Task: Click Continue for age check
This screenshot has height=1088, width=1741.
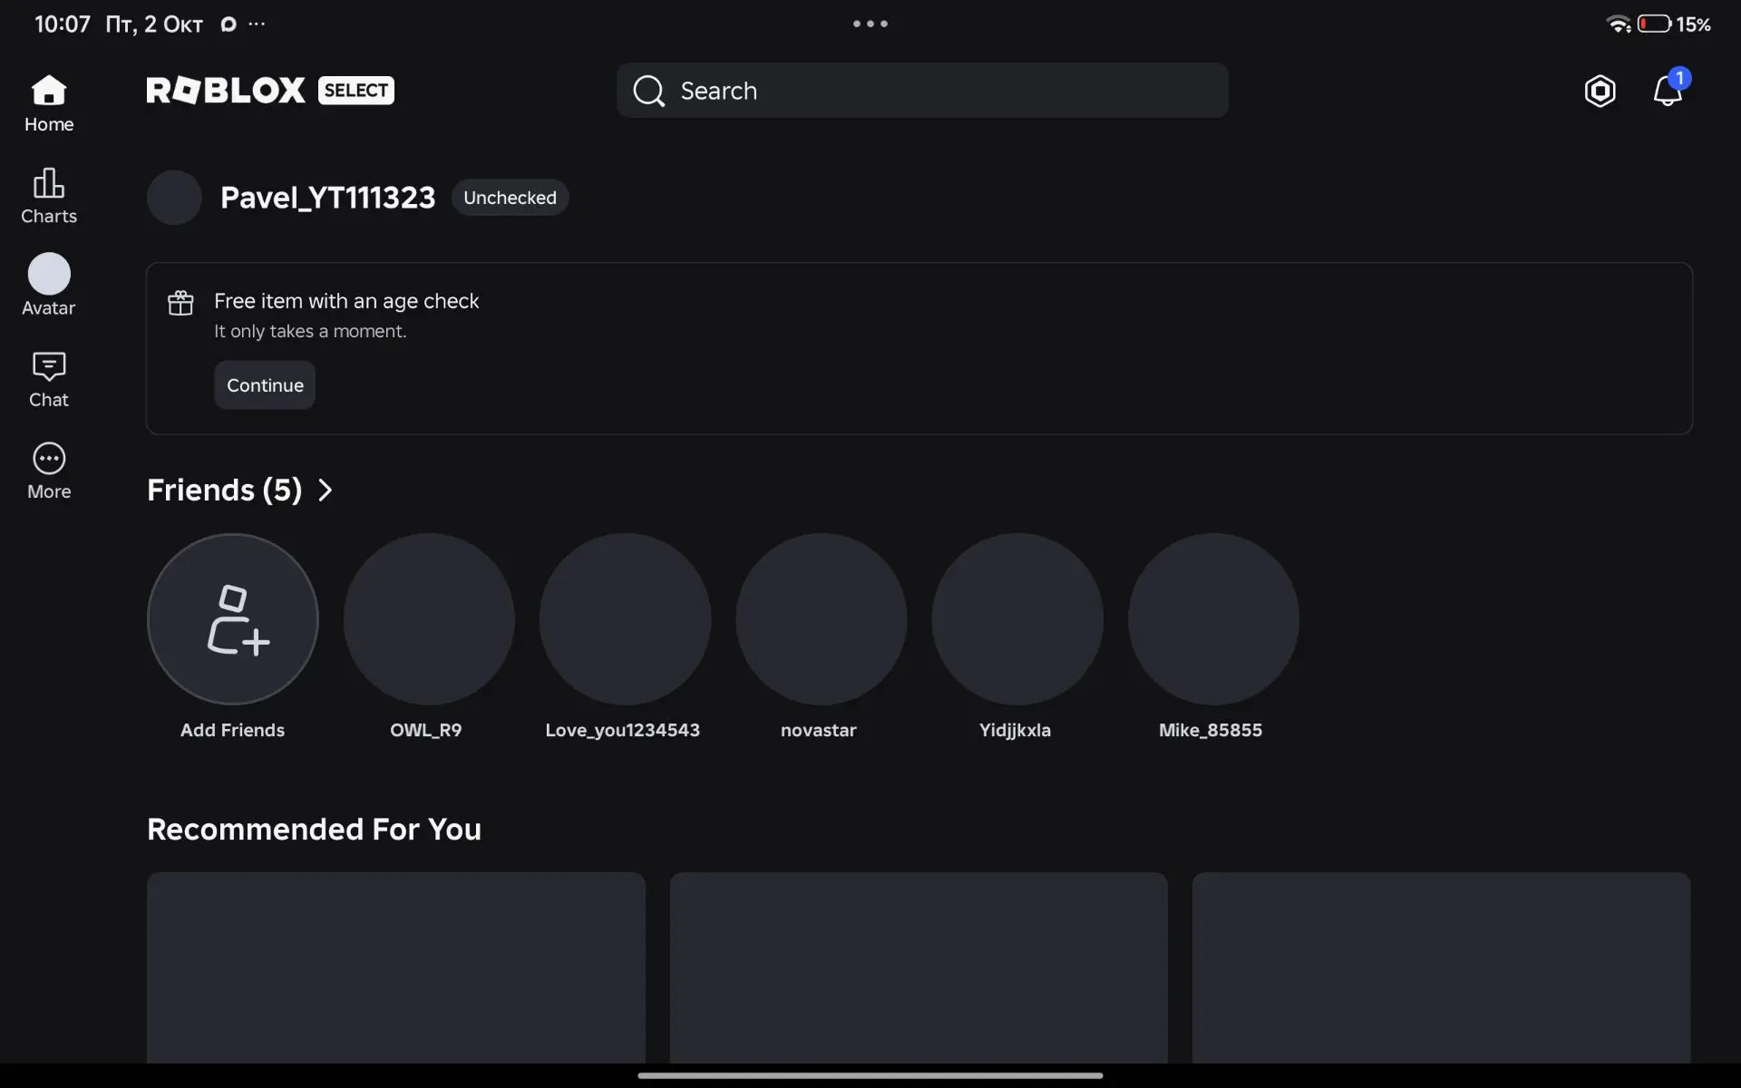Action: pos(265,385)
